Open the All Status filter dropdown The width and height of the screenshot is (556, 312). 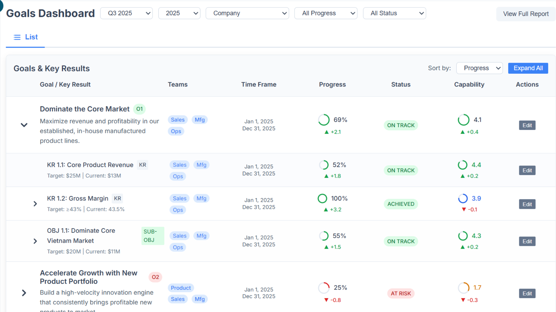point(394,13)
